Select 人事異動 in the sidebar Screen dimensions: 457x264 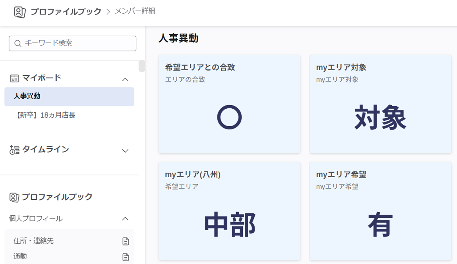pyautogui.click(x=69, y=96)
